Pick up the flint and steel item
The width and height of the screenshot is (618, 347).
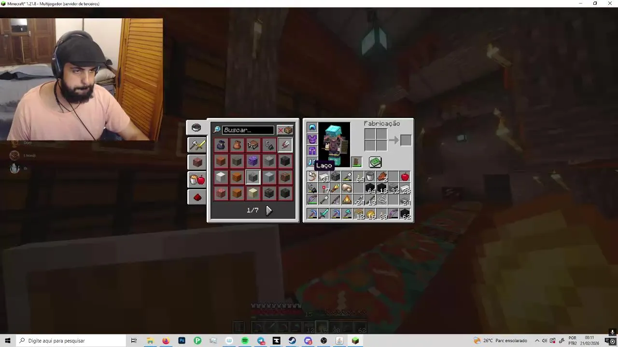point(312,188)
